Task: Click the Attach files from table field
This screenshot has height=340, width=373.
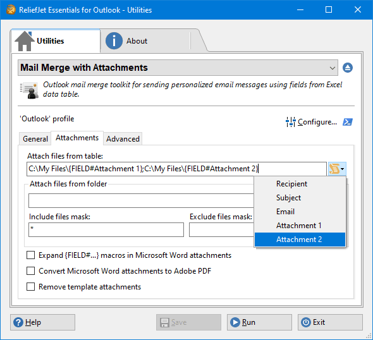Action: click(176, 169)
